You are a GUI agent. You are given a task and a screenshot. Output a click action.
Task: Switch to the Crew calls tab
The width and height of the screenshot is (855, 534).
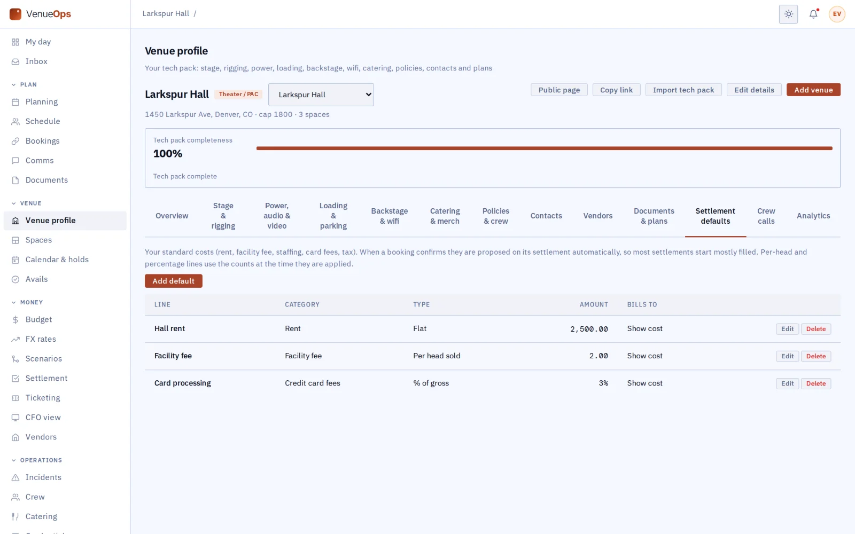[766, 216]
